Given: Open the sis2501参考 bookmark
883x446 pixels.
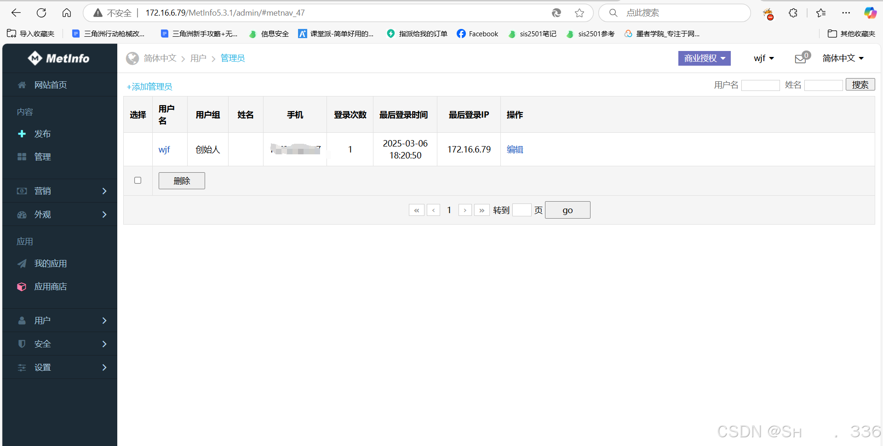Looking at the screenshot, I should point(591,34).
